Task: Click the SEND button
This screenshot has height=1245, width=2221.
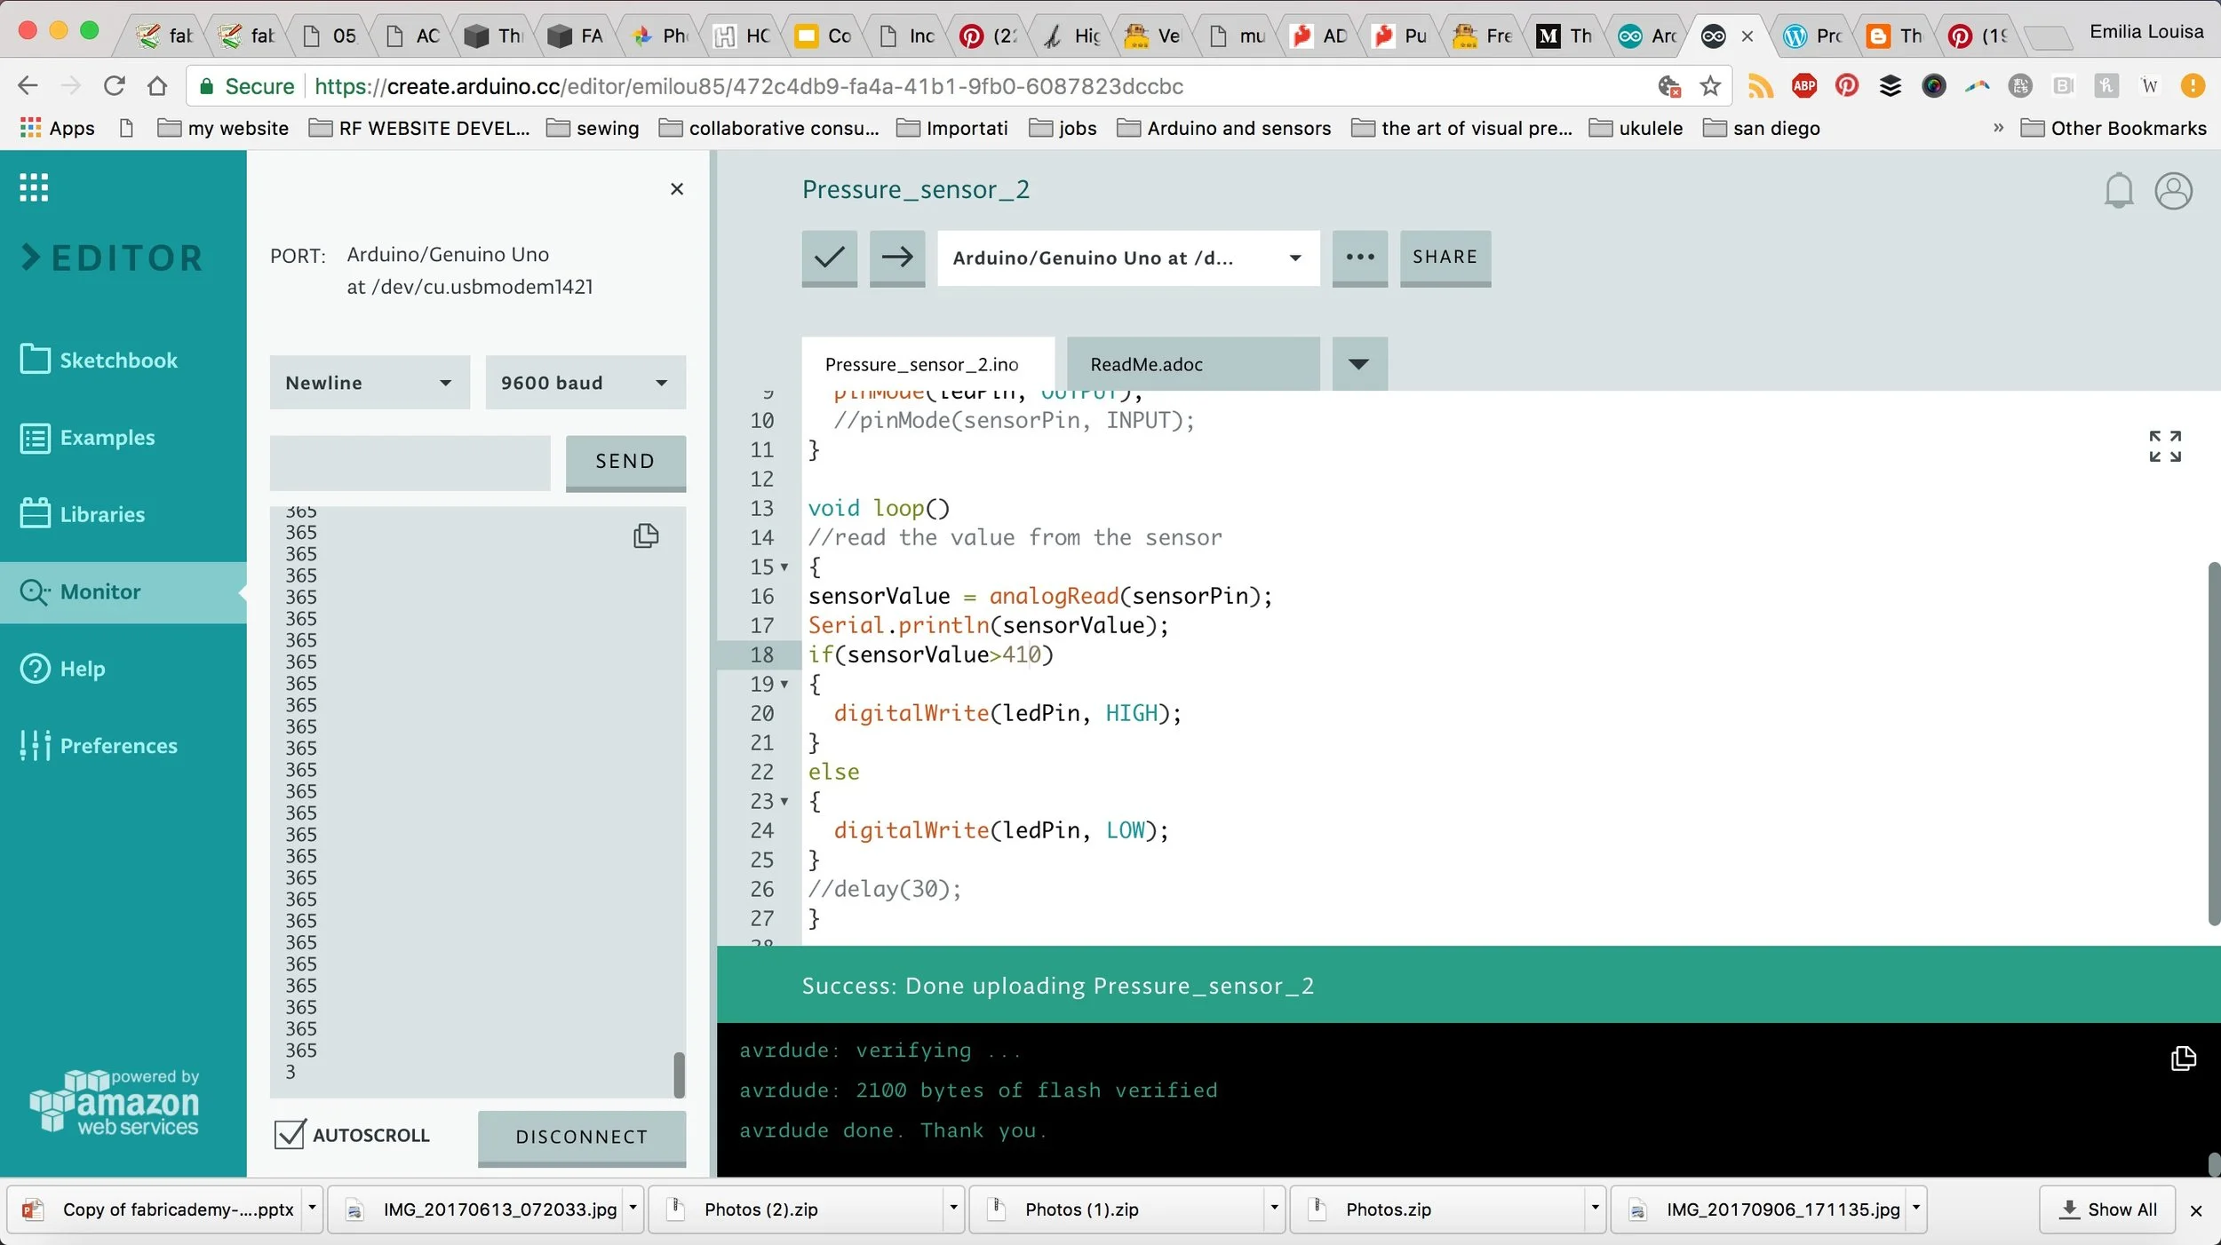Action: (625, 462)
